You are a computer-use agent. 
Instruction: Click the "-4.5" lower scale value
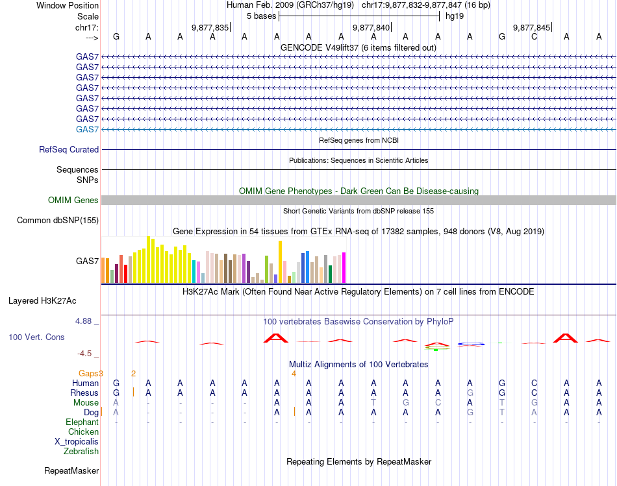click(x=84, y=354)
